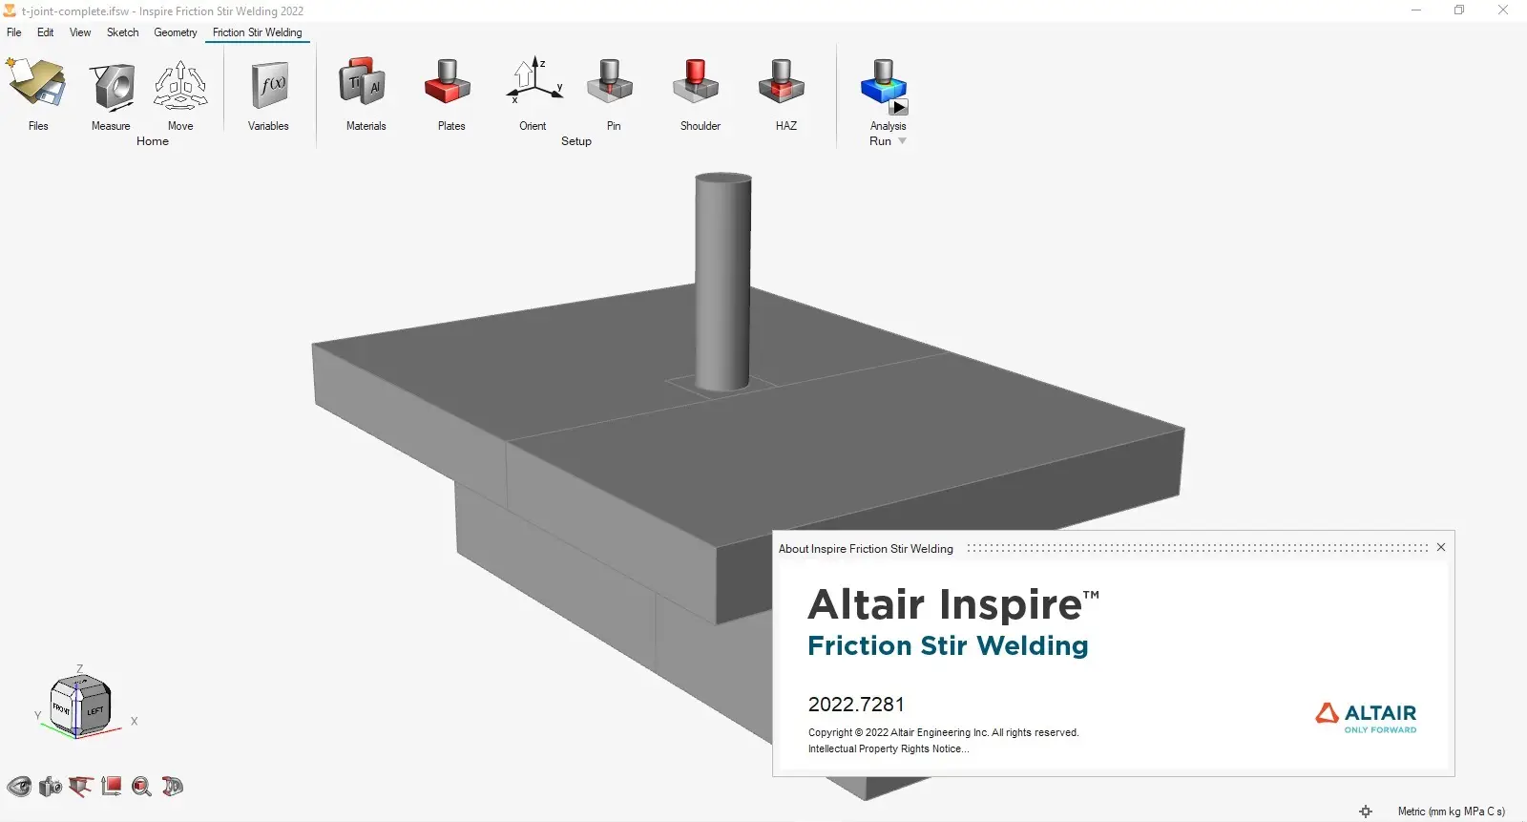Click the 'Friction Stir Welding' dialog heading

pyautogui.click(x=948, y=645)
